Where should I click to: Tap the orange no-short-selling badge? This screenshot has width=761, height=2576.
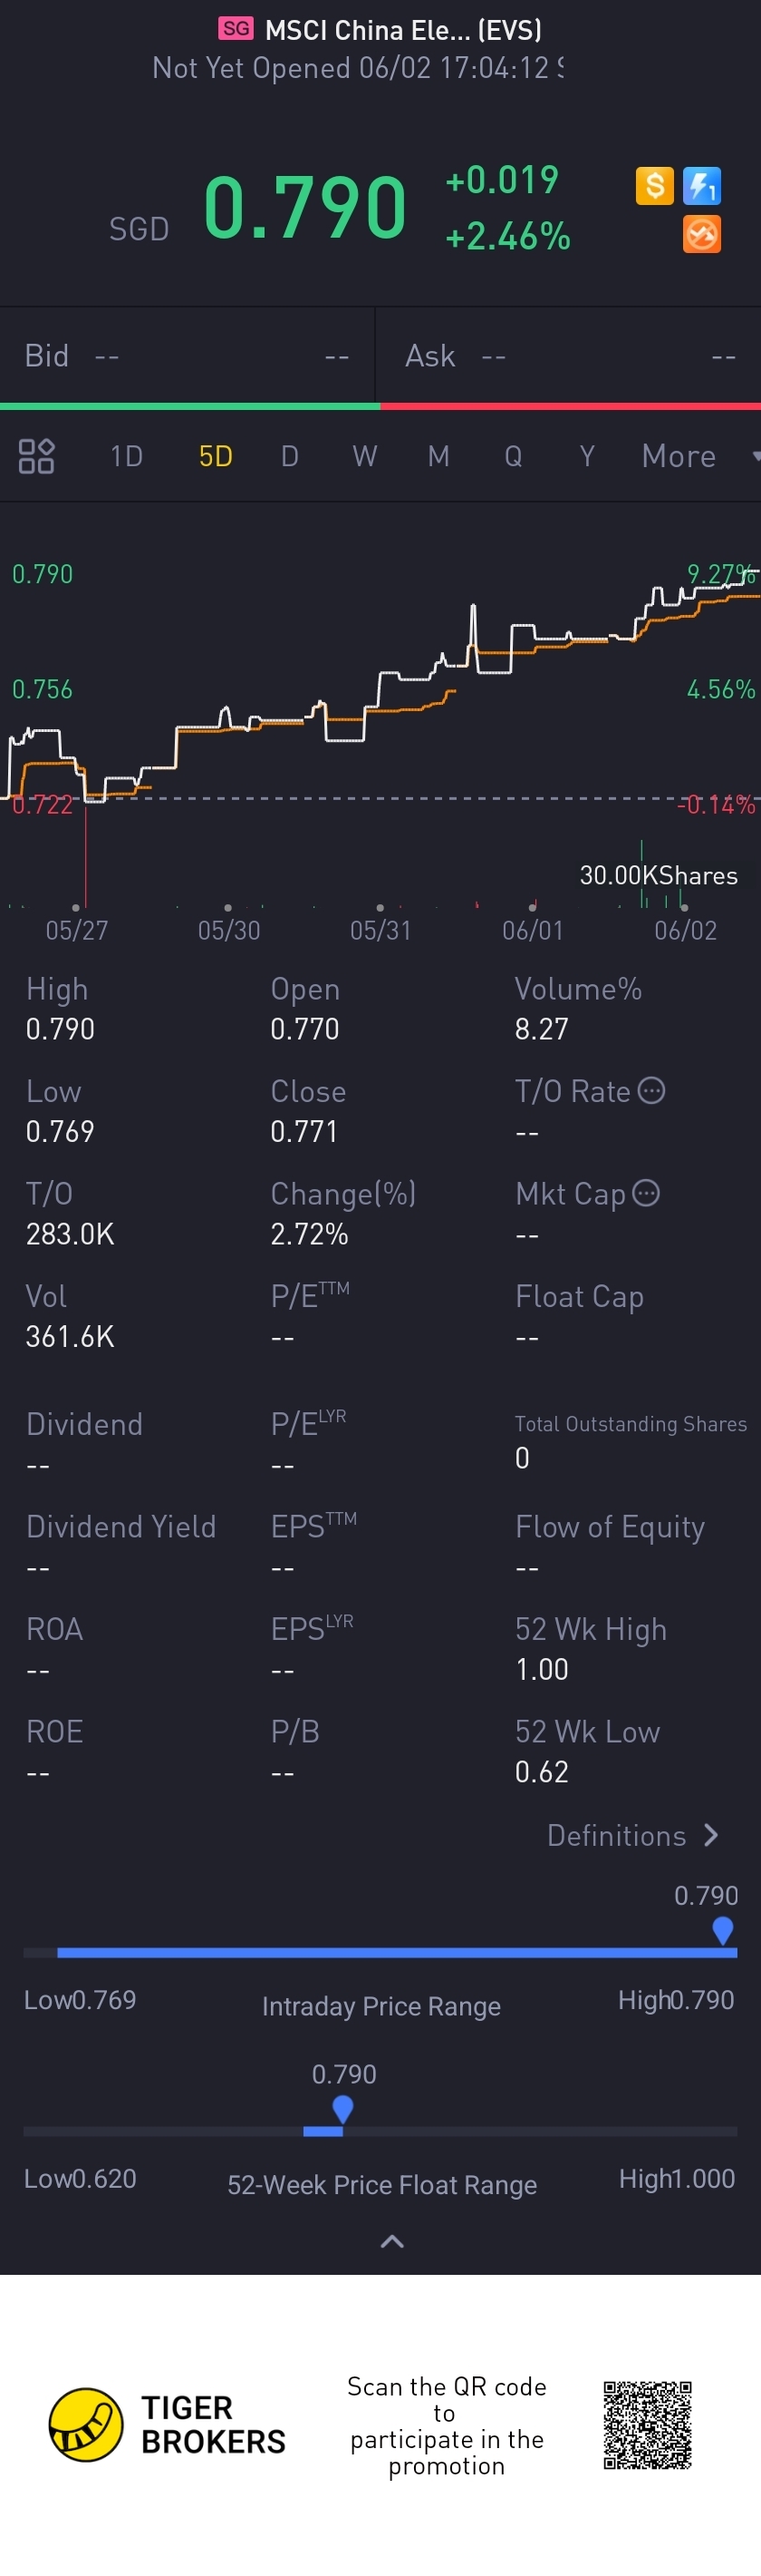[702, 235]
